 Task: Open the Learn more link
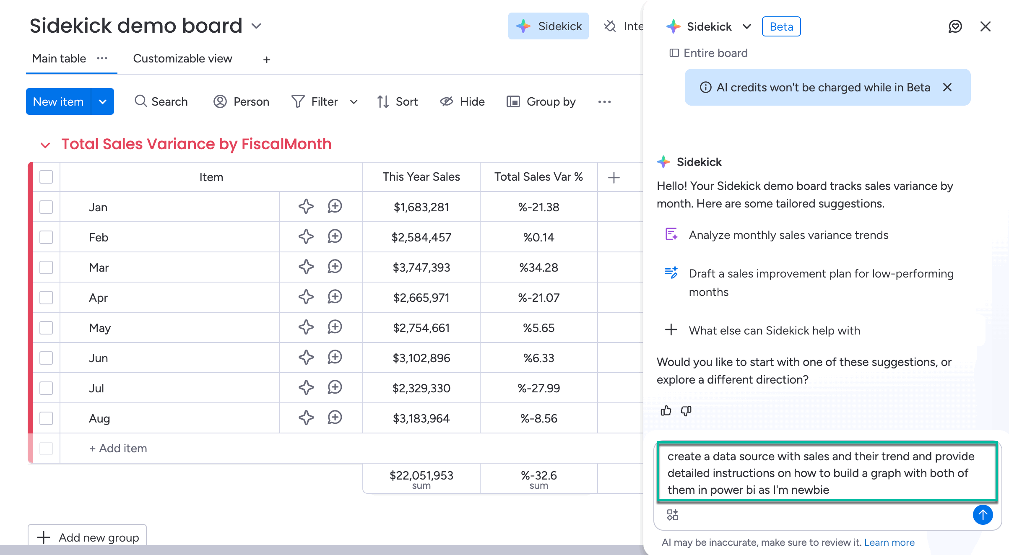tap(889, 542)
